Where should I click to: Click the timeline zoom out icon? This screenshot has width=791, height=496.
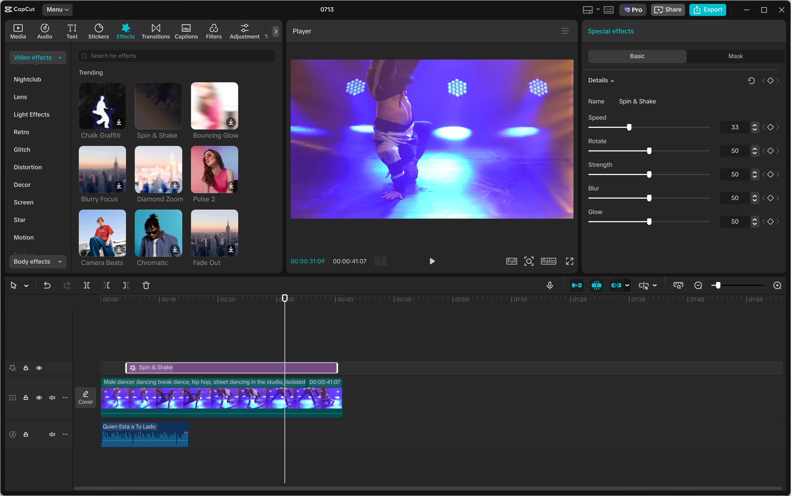click(x=698, y=285)
